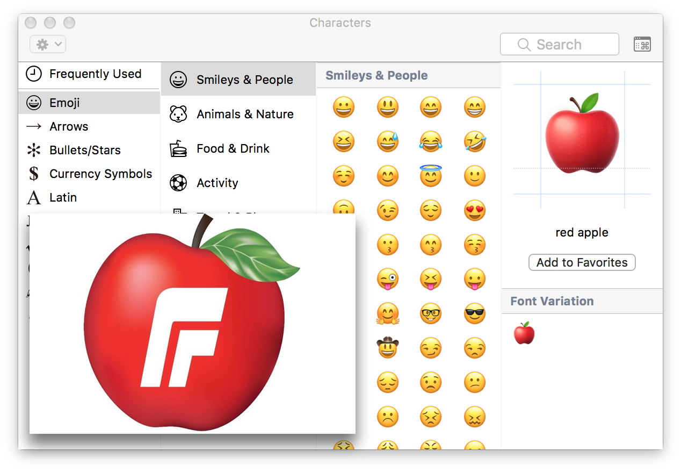Viewport: 681px width, 472px height.
Task: Open the Currency Symbols category
Action: pyautogui.click(x=89, y=174)
